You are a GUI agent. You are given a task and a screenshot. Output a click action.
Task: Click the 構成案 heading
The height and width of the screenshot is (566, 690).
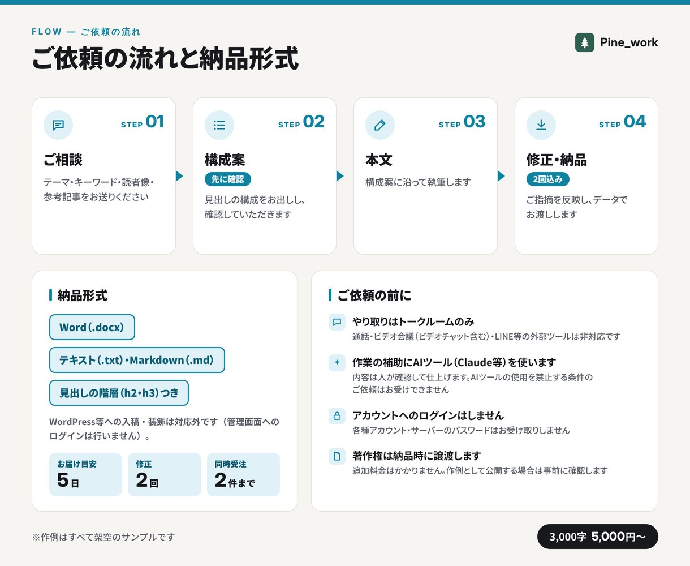click(x=225, y=160)
